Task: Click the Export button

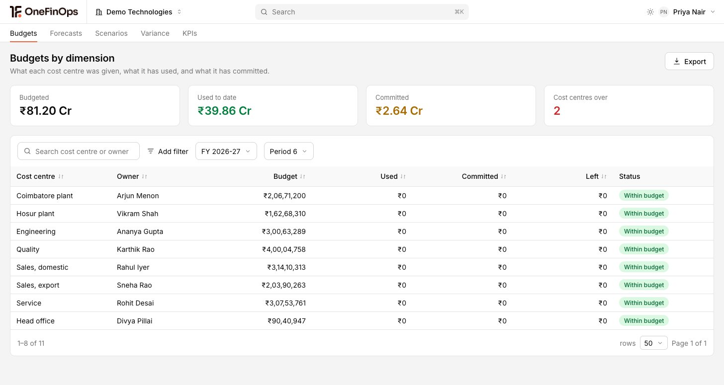Action: tap(689, 62)
